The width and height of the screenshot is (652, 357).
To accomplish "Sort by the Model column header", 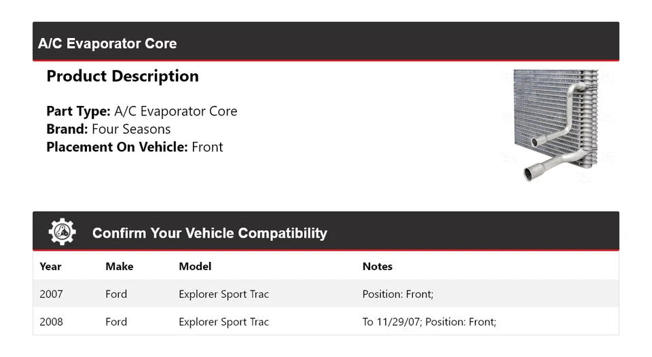I will pyautogui.click(x=195, y=266).
